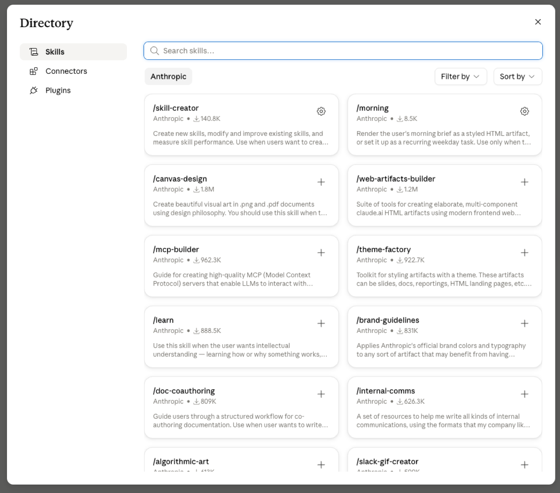560x493 pixels.
Task: Toggle the Anthropic filter chip
Action: [168, 77]
